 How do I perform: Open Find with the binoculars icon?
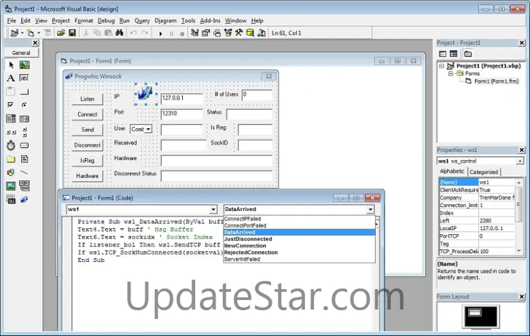tap(120, 33)
